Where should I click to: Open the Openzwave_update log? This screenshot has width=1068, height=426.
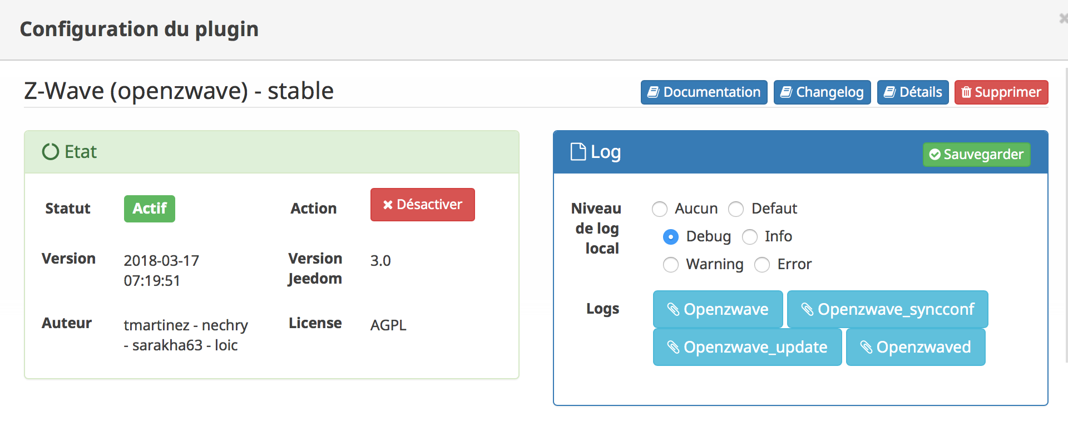coord(748,347)
